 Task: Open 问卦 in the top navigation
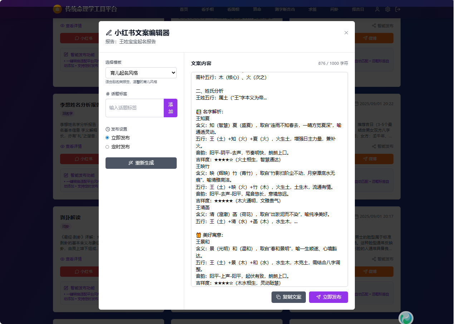(334, 10)
